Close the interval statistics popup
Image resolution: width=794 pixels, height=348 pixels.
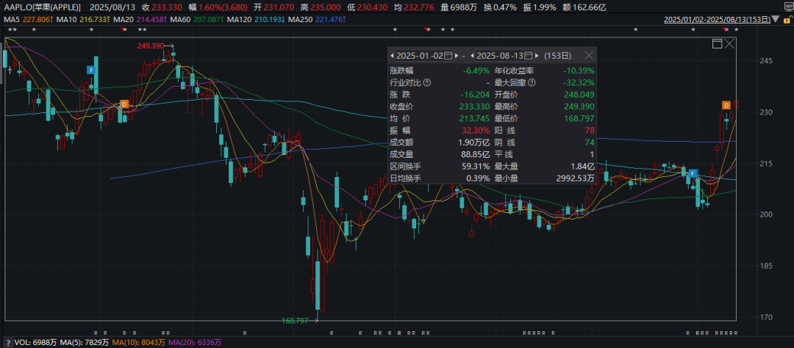(589, 55)
